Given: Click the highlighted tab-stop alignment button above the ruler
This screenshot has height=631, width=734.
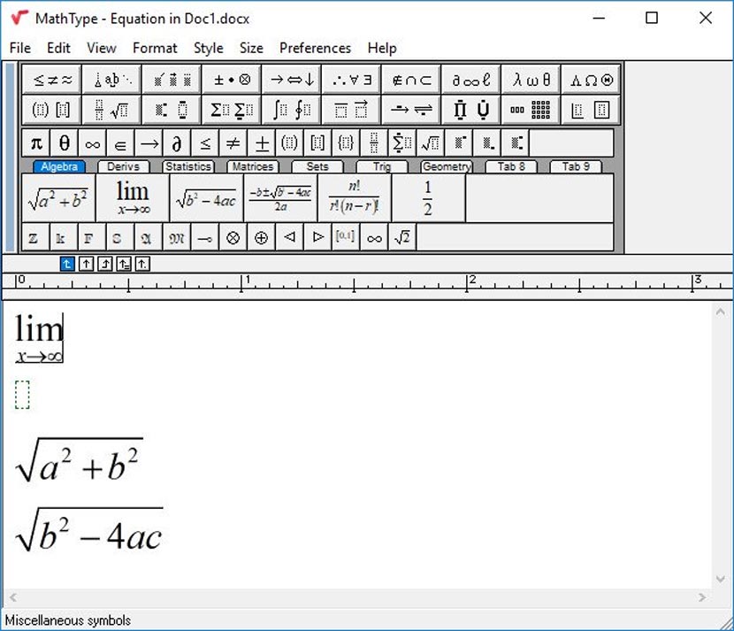Looking at the screenshot, I should 66,263.
